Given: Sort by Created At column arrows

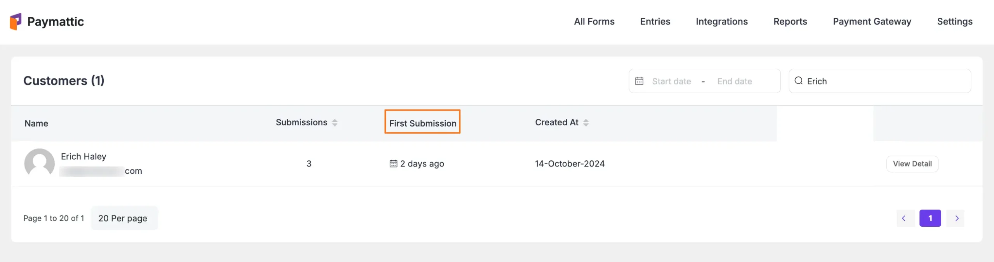Looking at the screenshot, I should coord(586,123).
